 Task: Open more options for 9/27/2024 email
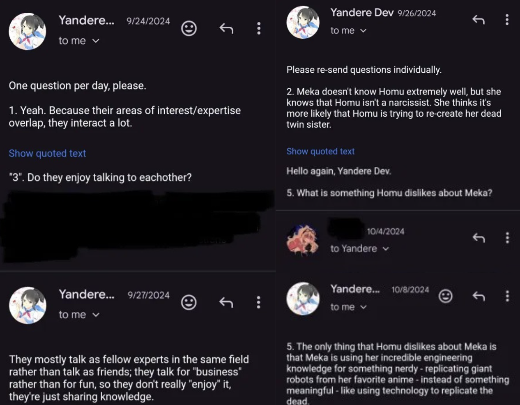(258, 302)
